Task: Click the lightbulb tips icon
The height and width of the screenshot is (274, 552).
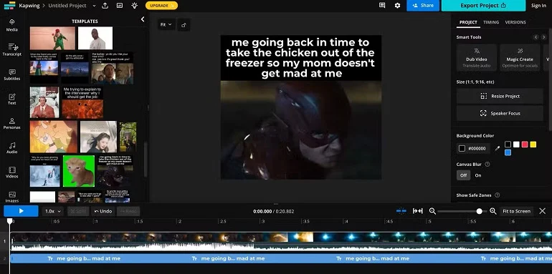Action: pos(134,6)
